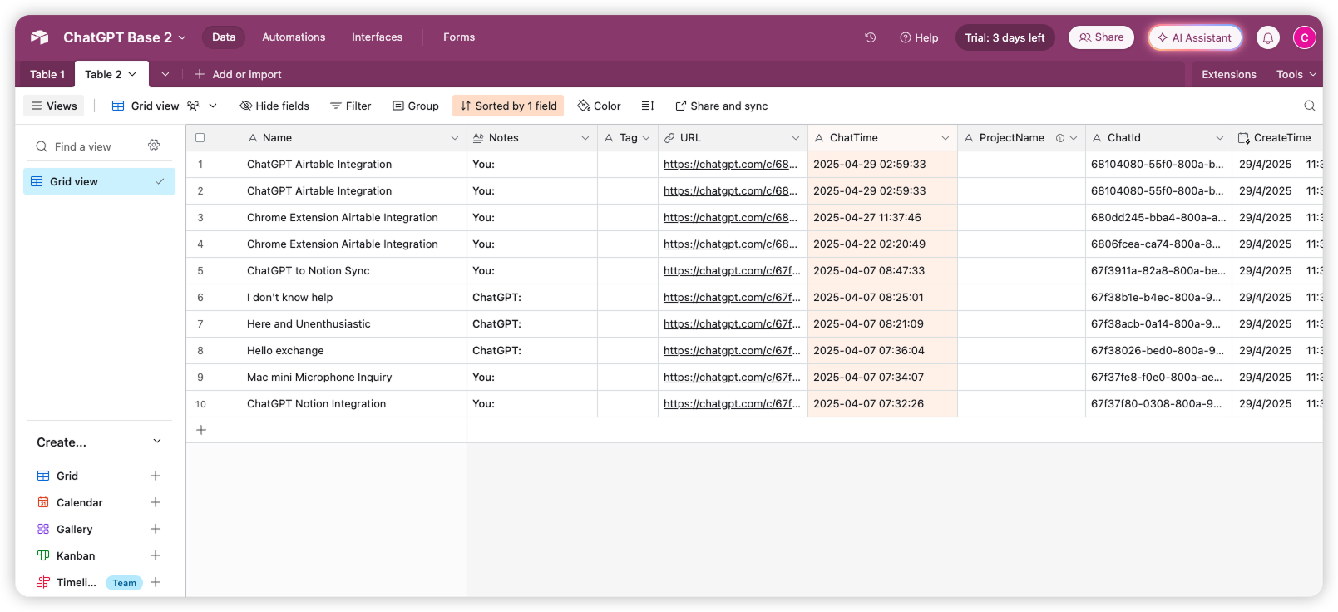The height and width of the screenshot is (612, 1338).
Task: Collapse the Create section chevron
Action: click(157, 442)
